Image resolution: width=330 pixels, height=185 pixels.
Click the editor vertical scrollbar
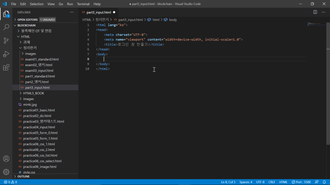328,84
